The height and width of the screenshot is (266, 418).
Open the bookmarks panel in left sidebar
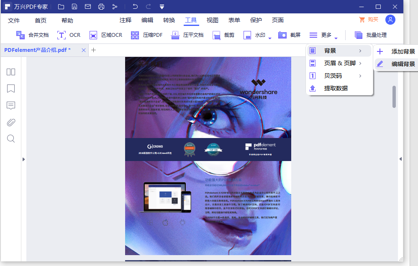click(11, 88)
